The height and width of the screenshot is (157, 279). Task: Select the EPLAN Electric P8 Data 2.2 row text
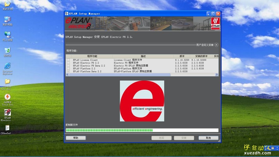pos(89,66)
